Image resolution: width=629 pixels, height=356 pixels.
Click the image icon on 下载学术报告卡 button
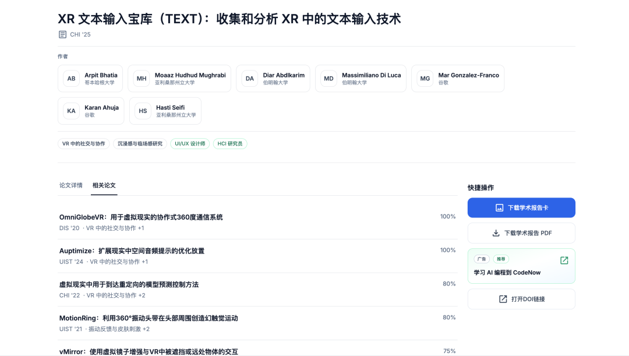tap(499, 207)
